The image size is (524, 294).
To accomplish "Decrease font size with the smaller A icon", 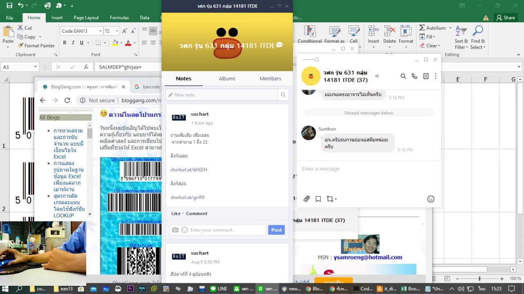I will [133, 31].
